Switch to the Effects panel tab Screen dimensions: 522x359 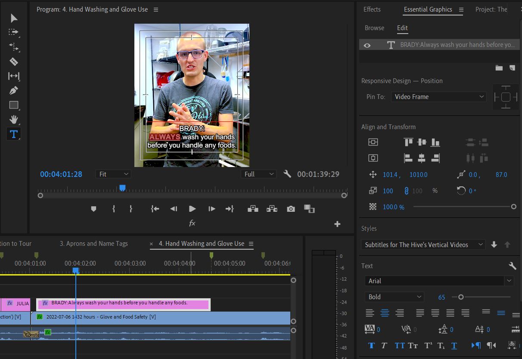click(372, 9)
